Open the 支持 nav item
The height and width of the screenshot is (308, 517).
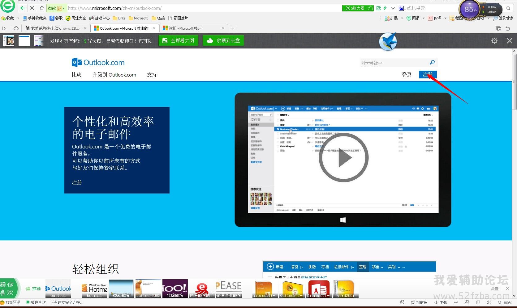click(152, 75)
